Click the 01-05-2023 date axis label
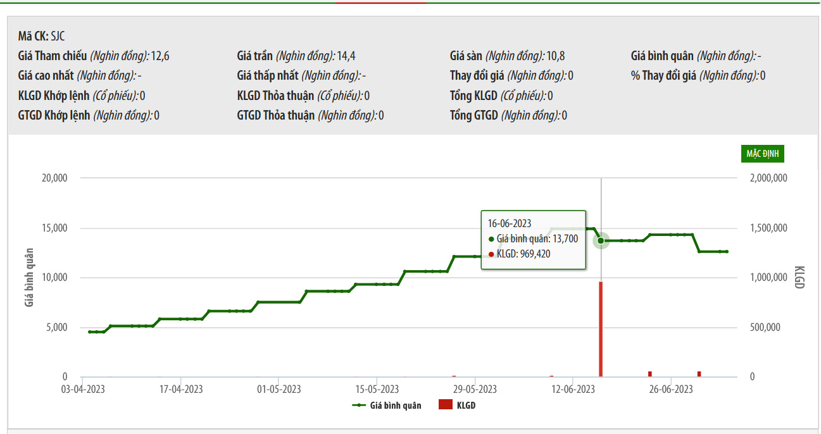821x434 pixels. coord(279,389)
